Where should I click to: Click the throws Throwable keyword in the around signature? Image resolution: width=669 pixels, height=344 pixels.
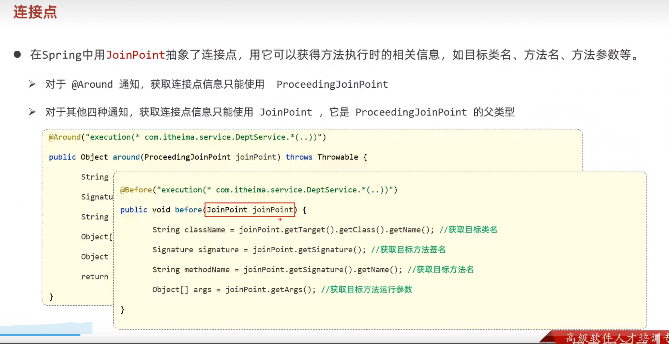299,157
